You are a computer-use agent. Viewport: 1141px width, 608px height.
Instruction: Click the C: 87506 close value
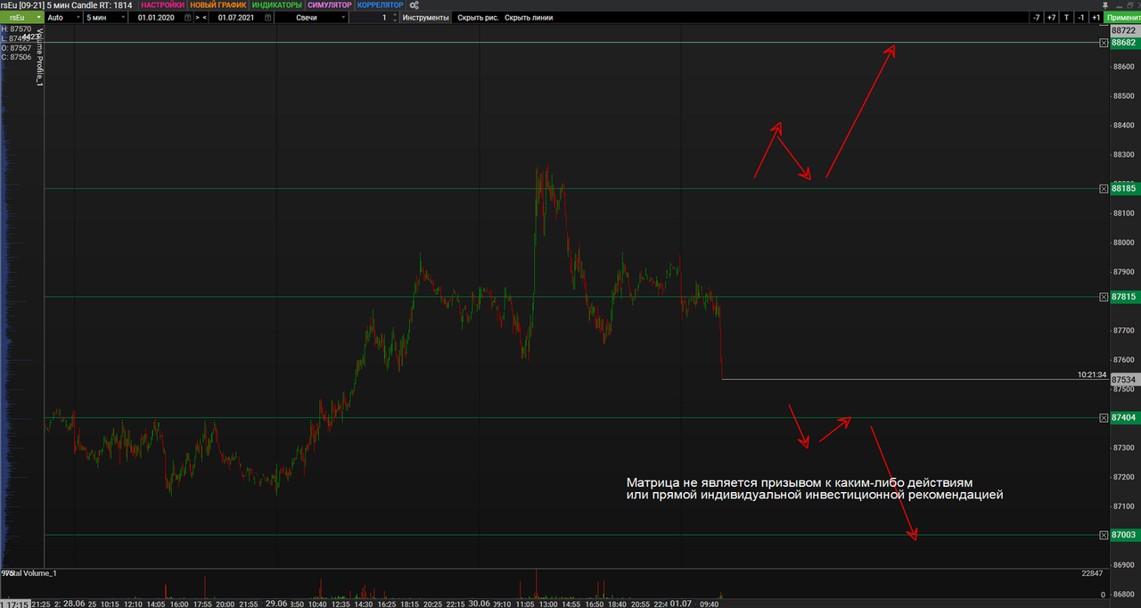tap(16, 57)
